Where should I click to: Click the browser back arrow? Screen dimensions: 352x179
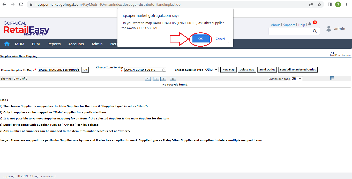tap(4, 4)
